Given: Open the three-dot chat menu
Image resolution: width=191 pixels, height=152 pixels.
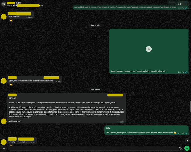Looking at the screenshot, I should (187, 4).
